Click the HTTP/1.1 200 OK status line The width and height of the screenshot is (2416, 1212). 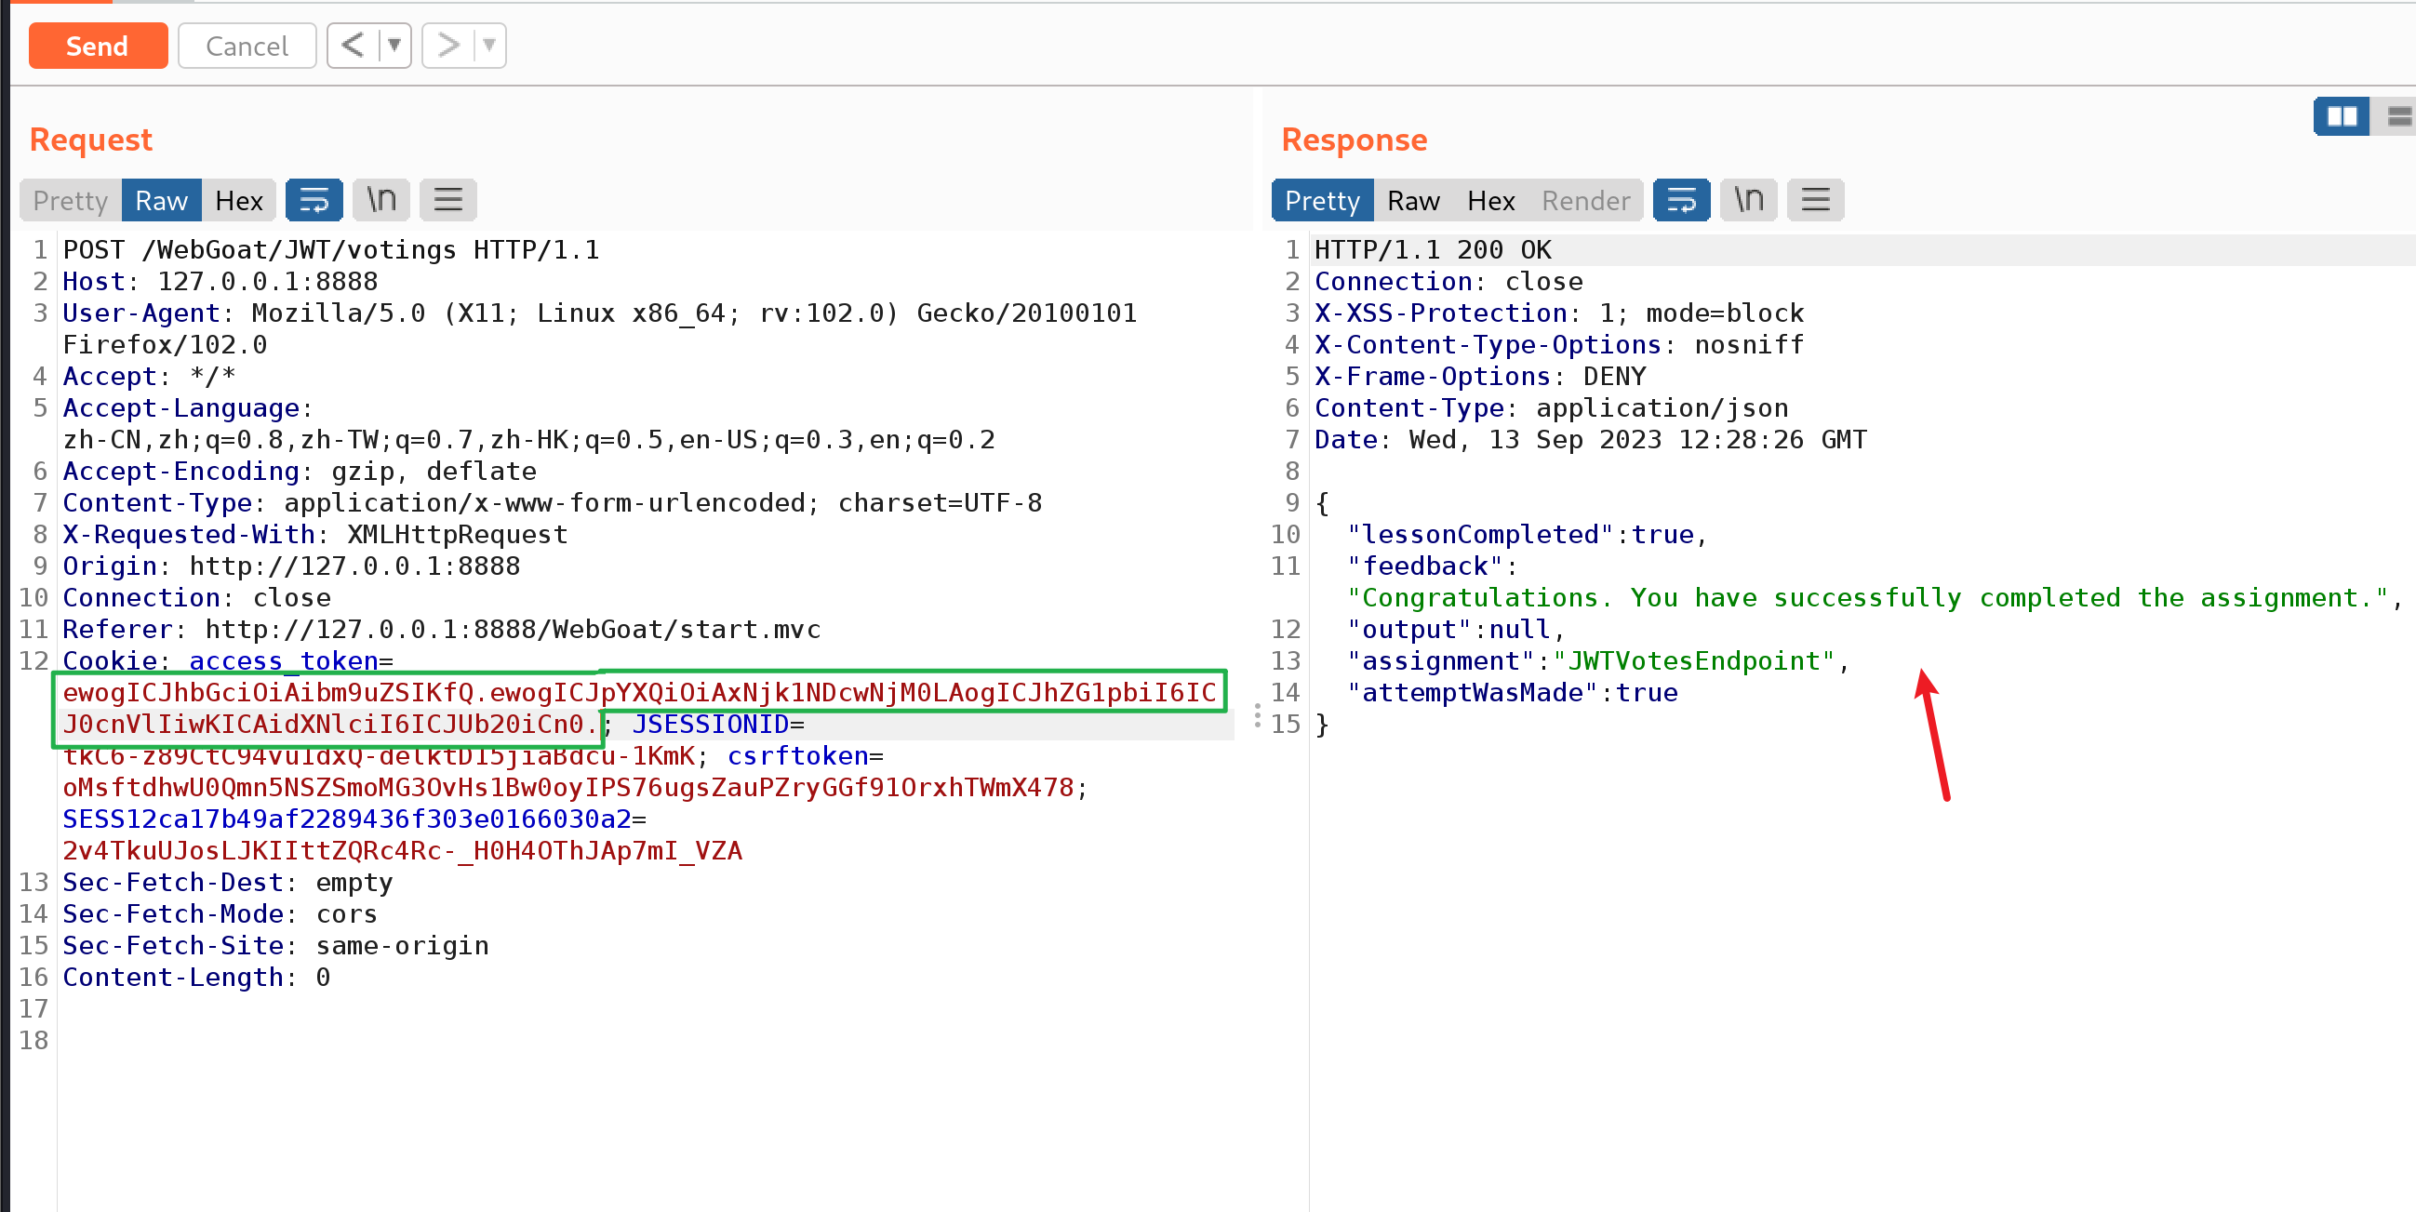tap(1433, 249)
